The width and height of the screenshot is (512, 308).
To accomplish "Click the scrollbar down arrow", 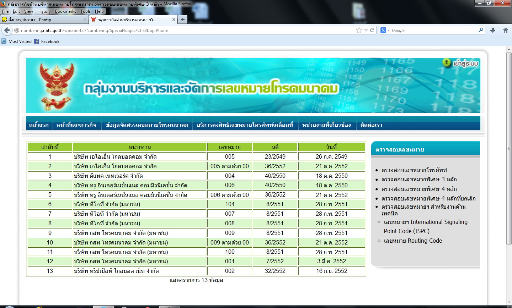I will click(509, 302).
